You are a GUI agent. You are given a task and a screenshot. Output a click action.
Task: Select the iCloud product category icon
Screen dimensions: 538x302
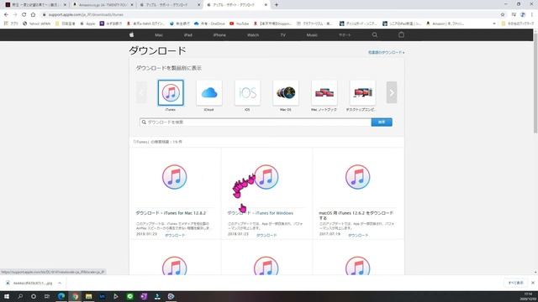point(209,93)
